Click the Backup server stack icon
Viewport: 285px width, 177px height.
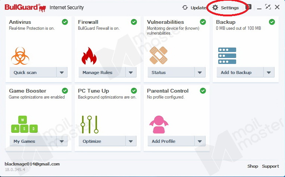(x=227, y=56)
